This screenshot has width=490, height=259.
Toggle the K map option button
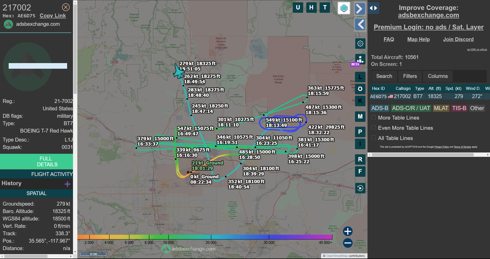pyautogui.click(x=360, y=101)
